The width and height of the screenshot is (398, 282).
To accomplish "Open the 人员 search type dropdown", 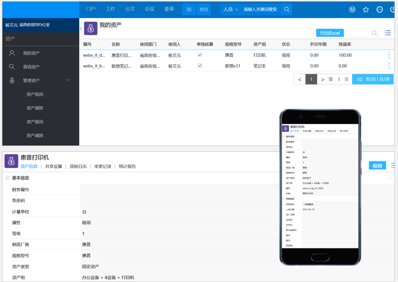I will pyautogui.click(x=230, y=9).
